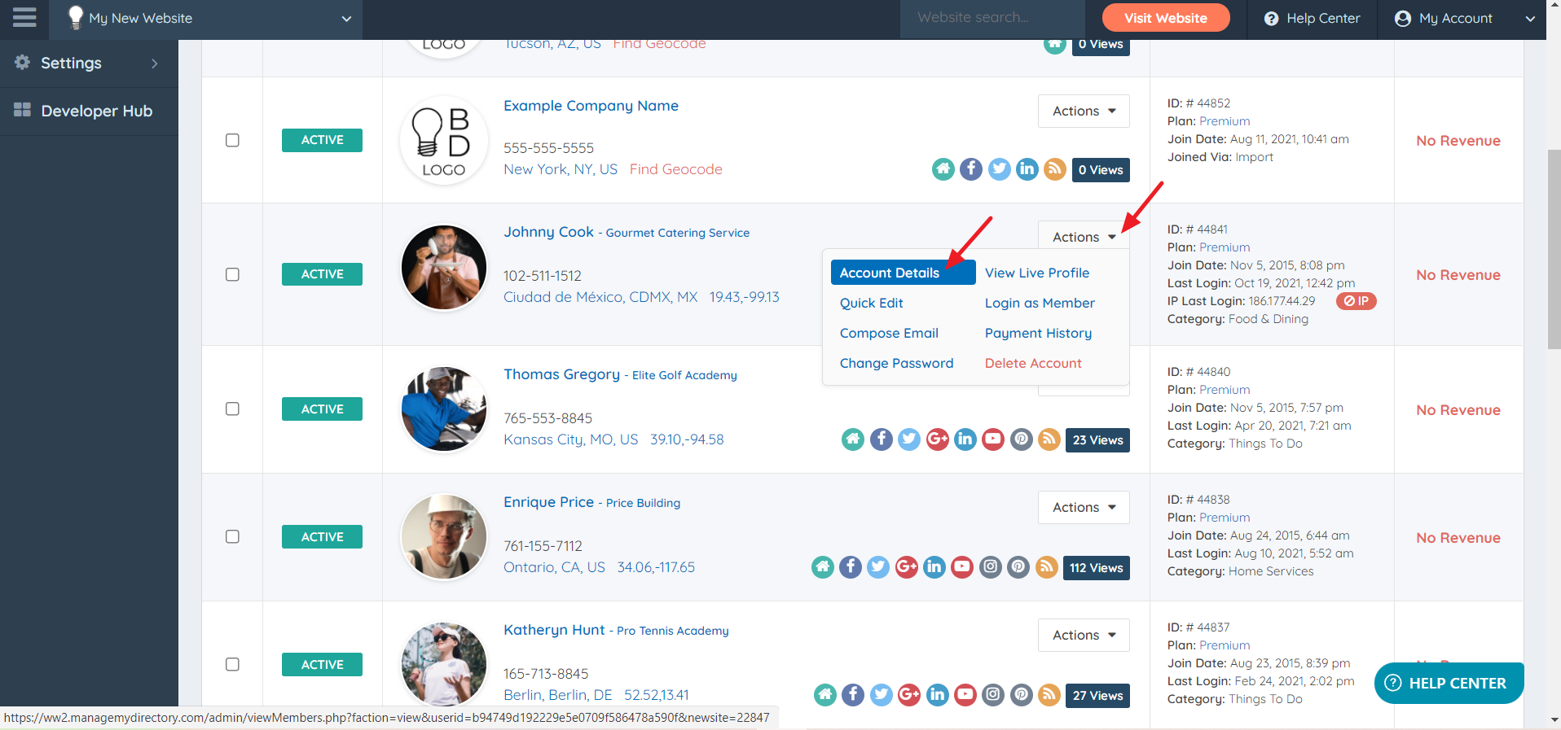Image resolution: width=1561 pixels, height=730 pixels.
Task: Open Actions dropdown for Example Company Name
Action: coord(1084,111)
